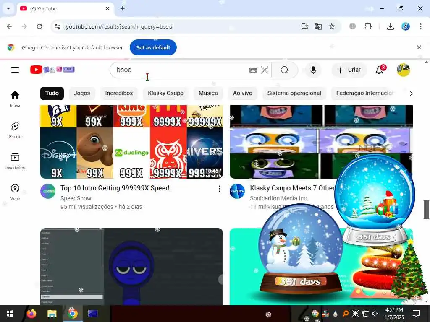The height and width of the screenshot is (322, 430).
Task: Start voice search with the microphone icon
Action: (x=313, y=70)
